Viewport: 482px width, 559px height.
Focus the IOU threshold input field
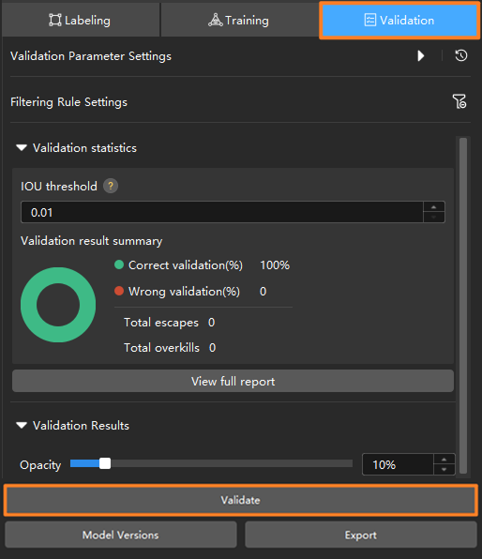tap(221, 212)
